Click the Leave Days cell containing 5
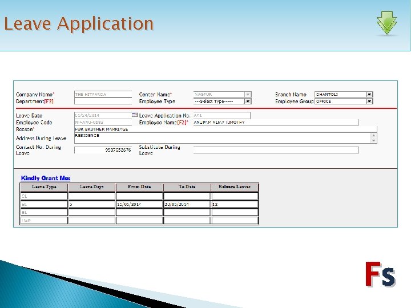411x308 pixels. click(x=92, y=204)
